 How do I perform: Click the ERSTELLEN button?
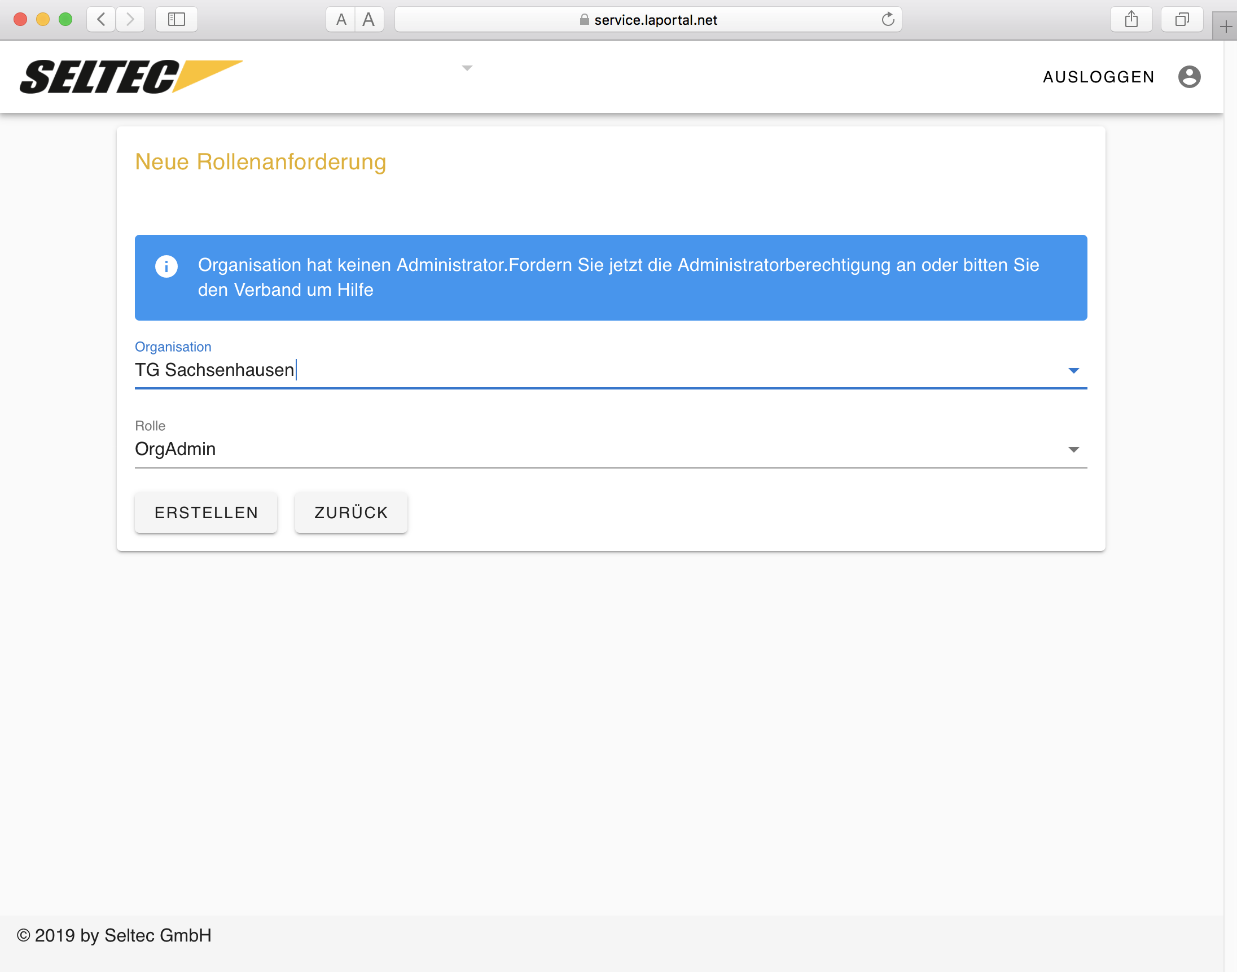tap(206, 512)
